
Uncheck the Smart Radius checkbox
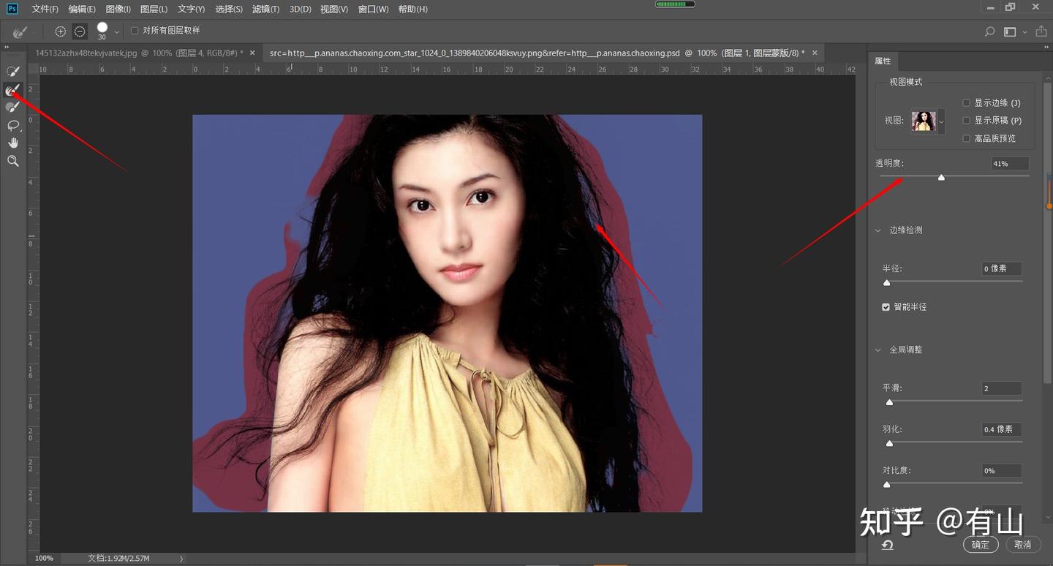coord(886,307)
